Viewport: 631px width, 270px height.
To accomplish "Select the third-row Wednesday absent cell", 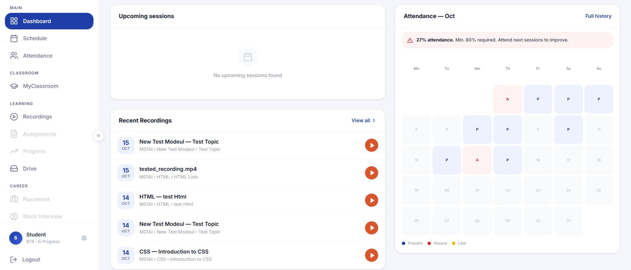I will point(477,160).
